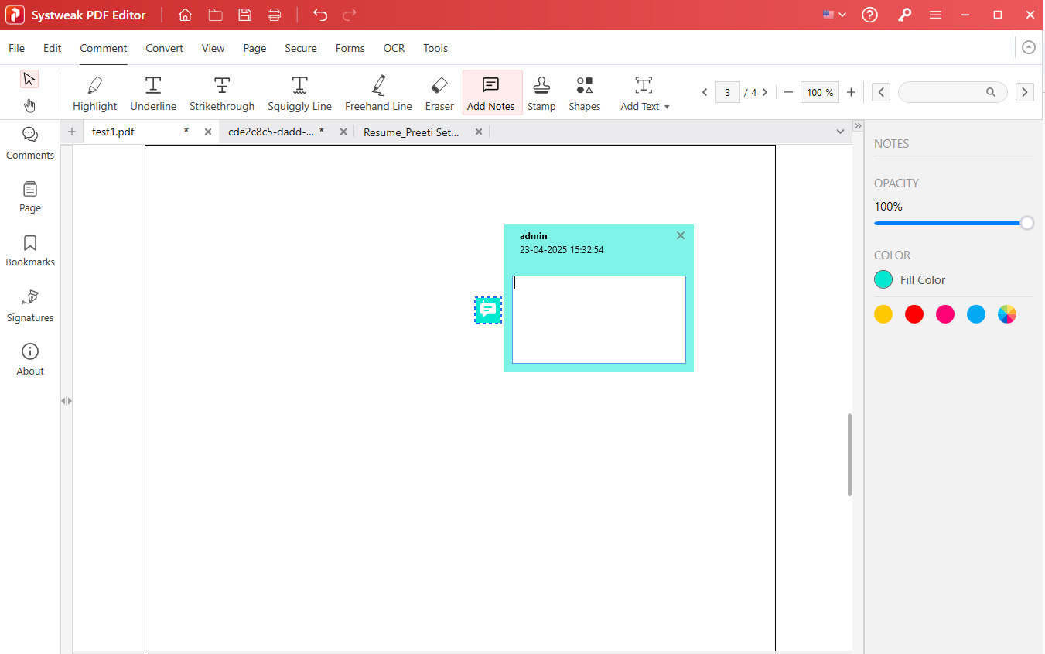Open the Signatures sidebar panel
The height and width of the screenshot is (654, 1045).
(x=30, y=306)
